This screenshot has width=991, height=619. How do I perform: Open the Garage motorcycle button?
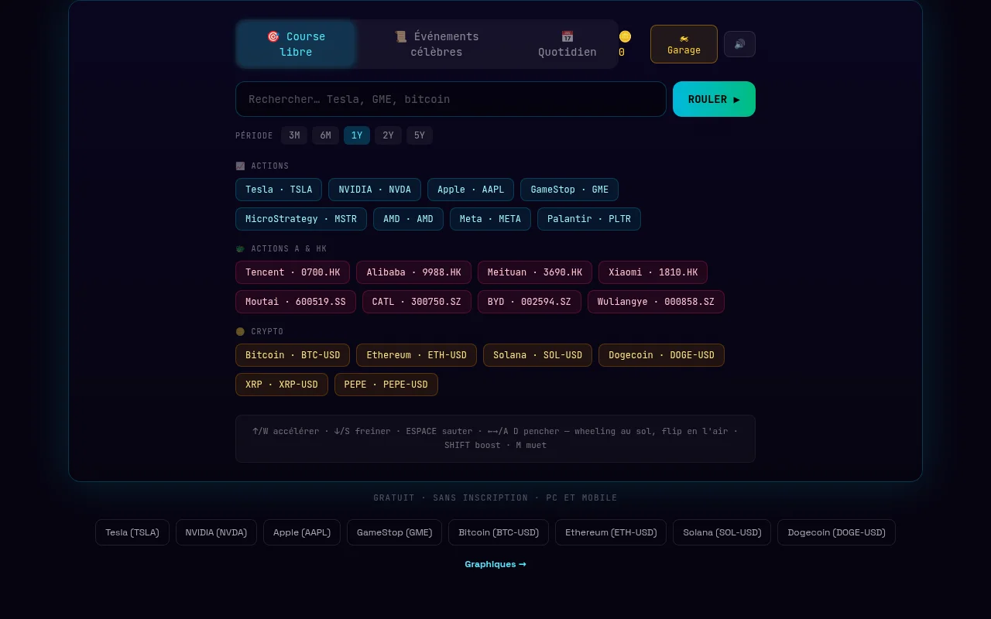pyautogui.click(x=684, y=44)
